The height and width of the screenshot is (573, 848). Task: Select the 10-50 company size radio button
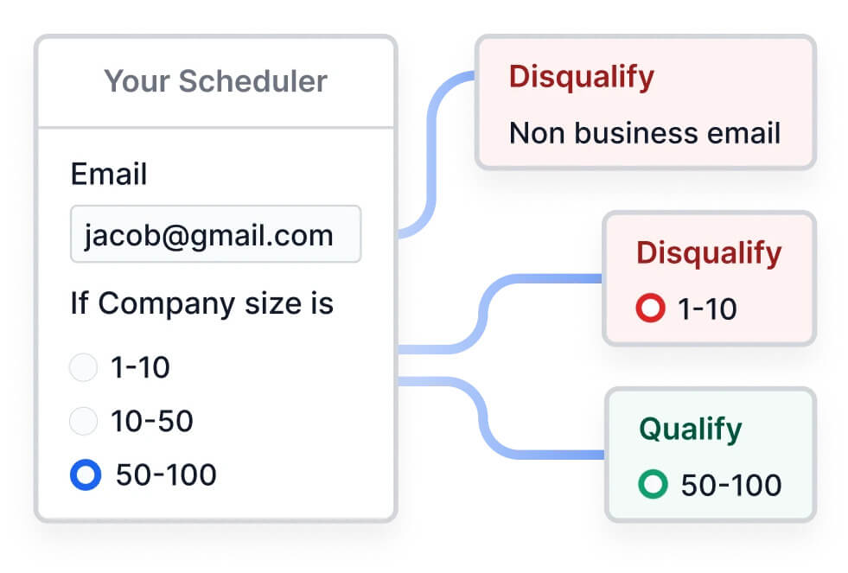(x=83, y=422)
